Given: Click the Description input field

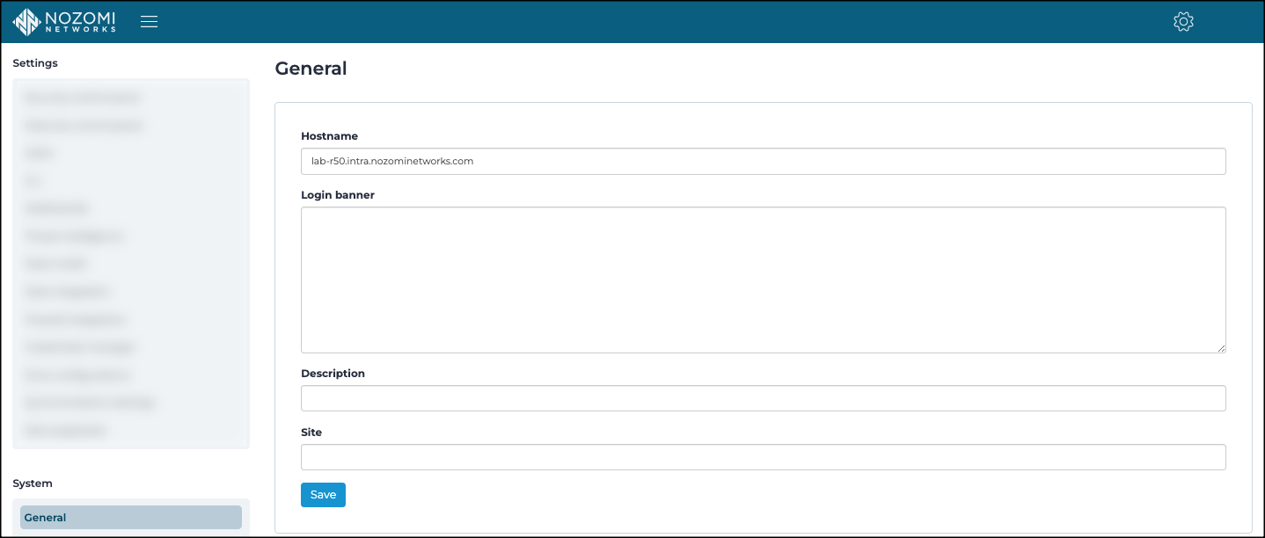Looking at the screenshot, I should click(763, 398).
